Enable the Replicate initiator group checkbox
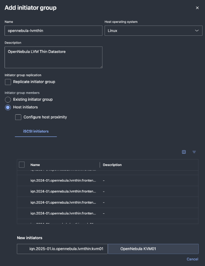This screenshot has width=205, height=266. 8,82
